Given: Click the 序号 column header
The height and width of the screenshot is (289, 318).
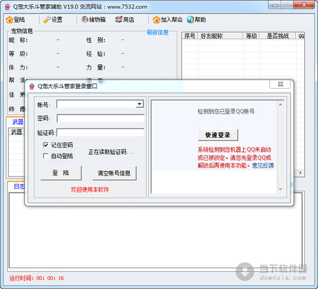Looking at the screenshot, I should (190, 36).
